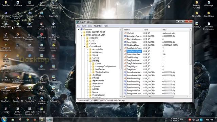Open the View menu
The height and width of the screenshot is (122, 217).
point(90,26)
